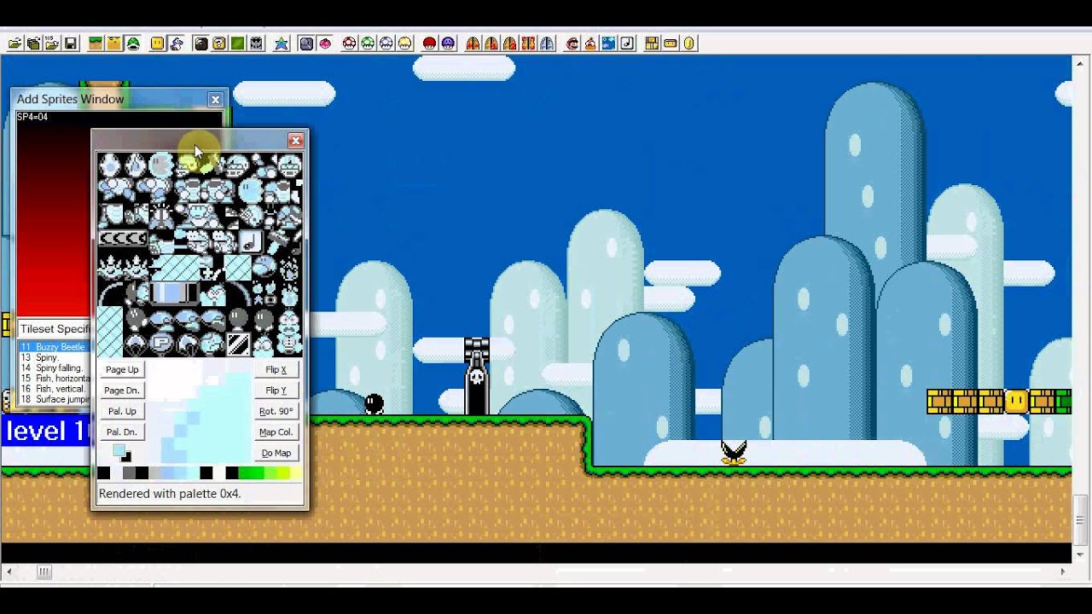
Task: Click the red super mushroom toolbar icon
Action: [350, 43]
